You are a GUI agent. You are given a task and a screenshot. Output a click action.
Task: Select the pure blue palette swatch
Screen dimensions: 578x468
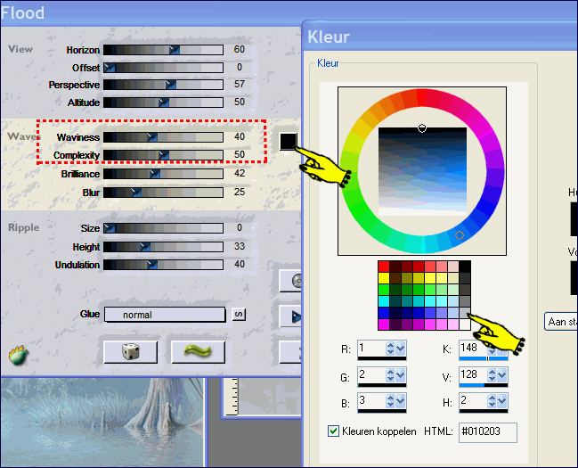tap(384, 313)
